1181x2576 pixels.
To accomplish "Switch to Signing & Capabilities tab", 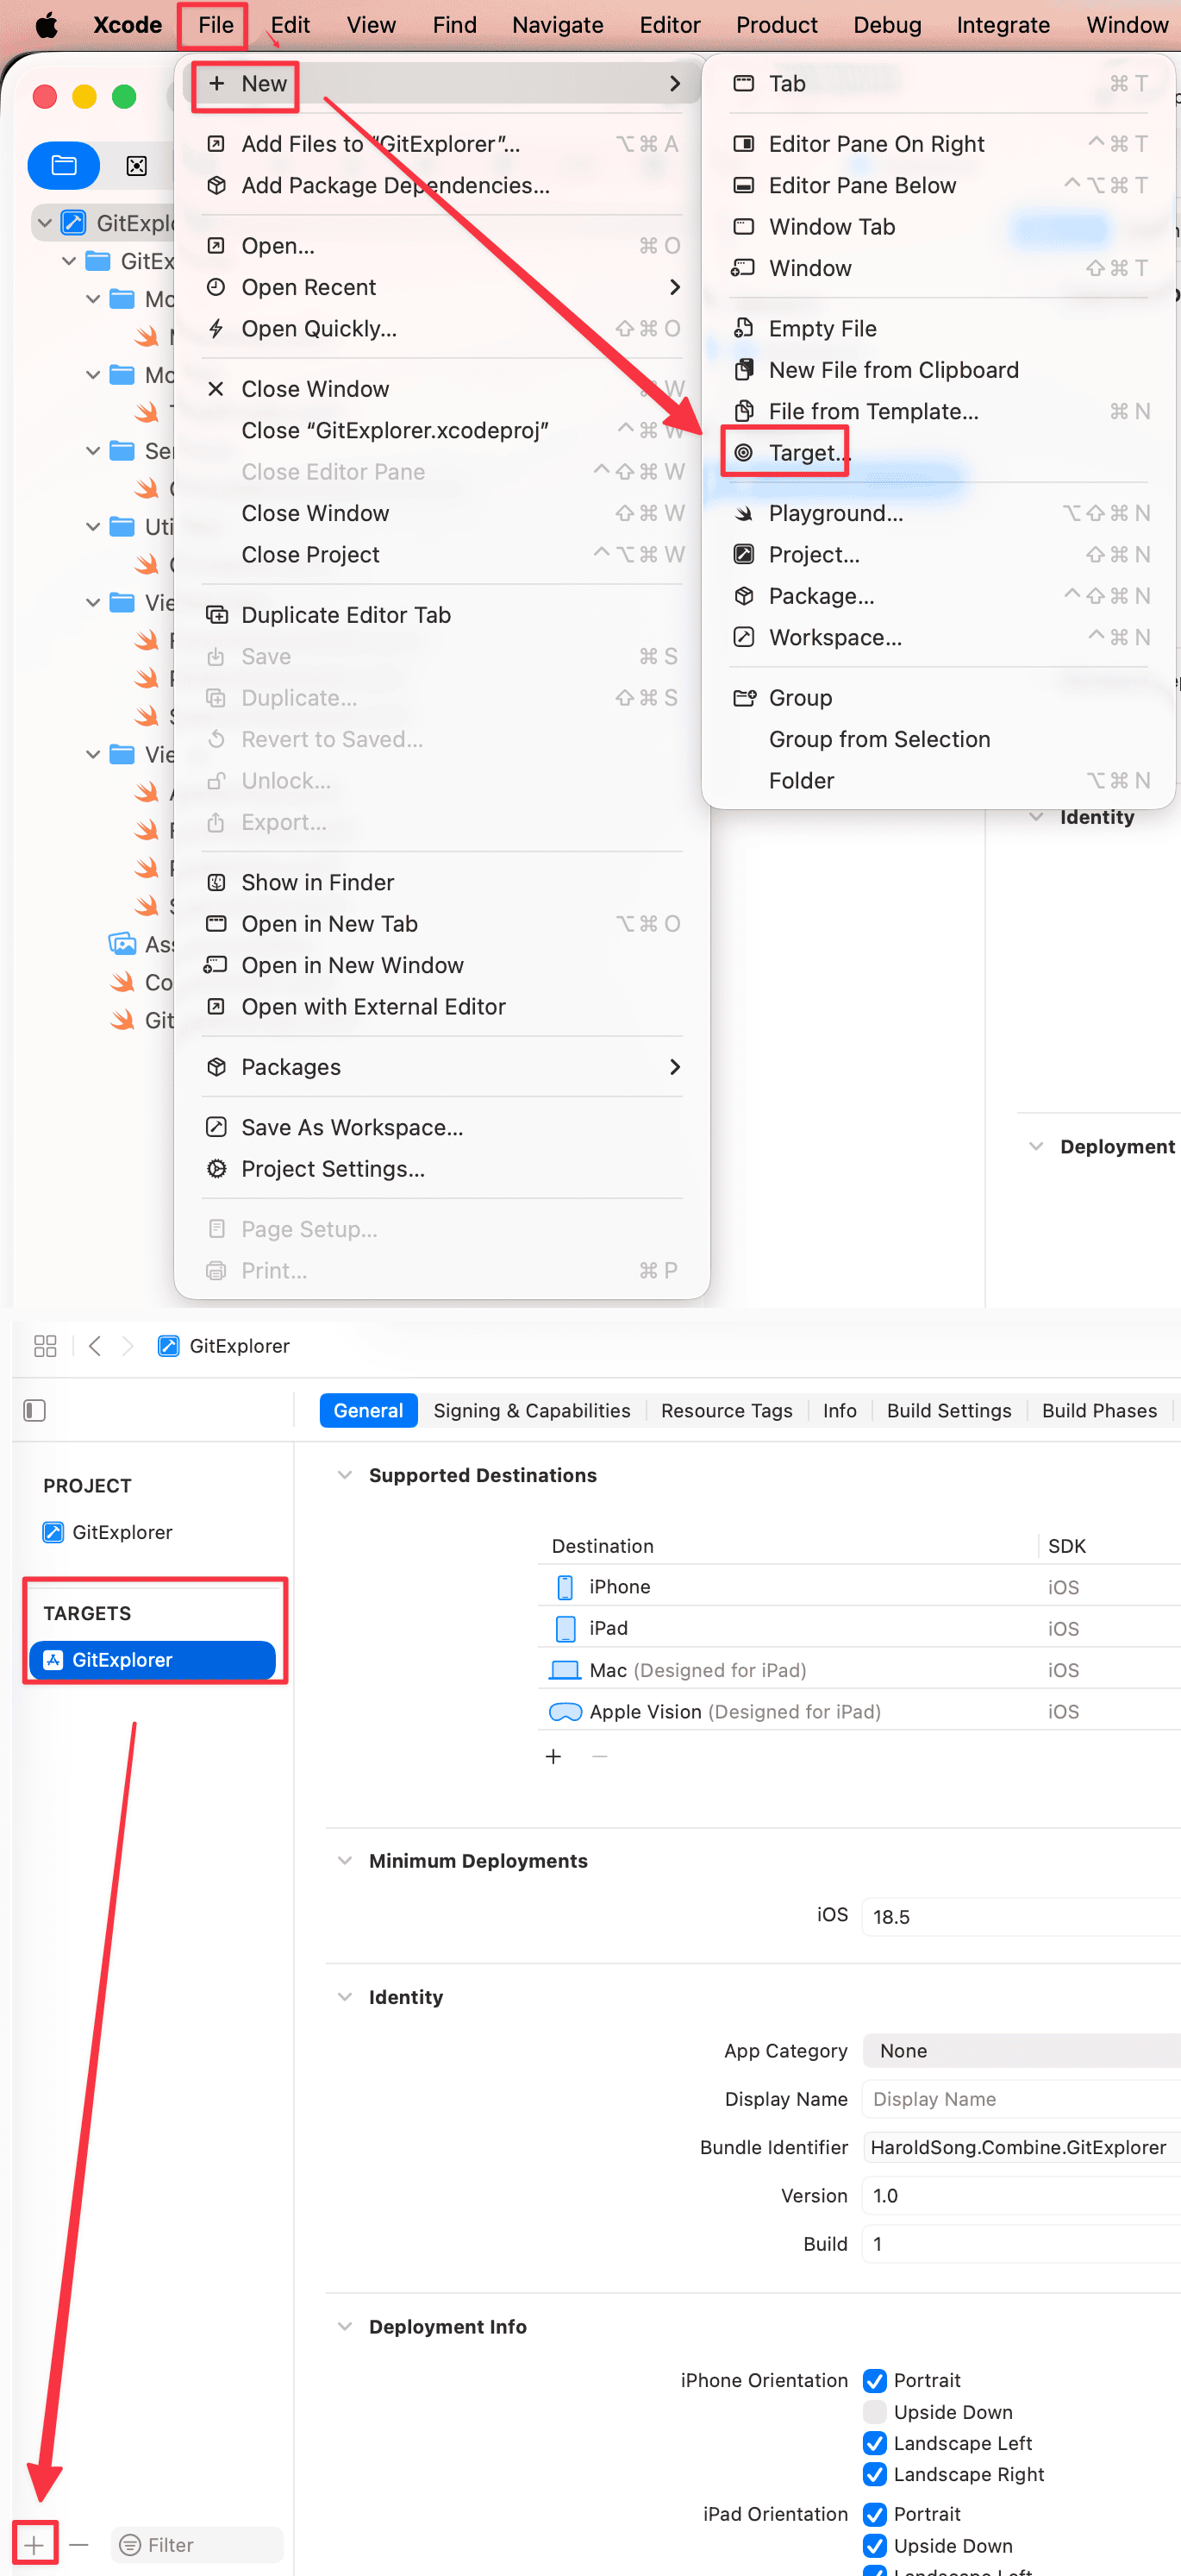I will [532, 1410].
